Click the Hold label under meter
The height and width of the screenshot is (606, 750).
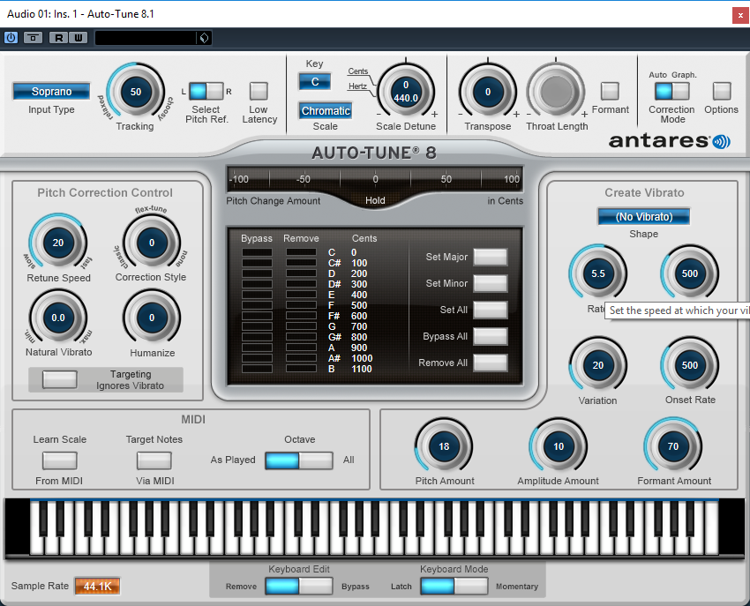[x=375, y=200]
